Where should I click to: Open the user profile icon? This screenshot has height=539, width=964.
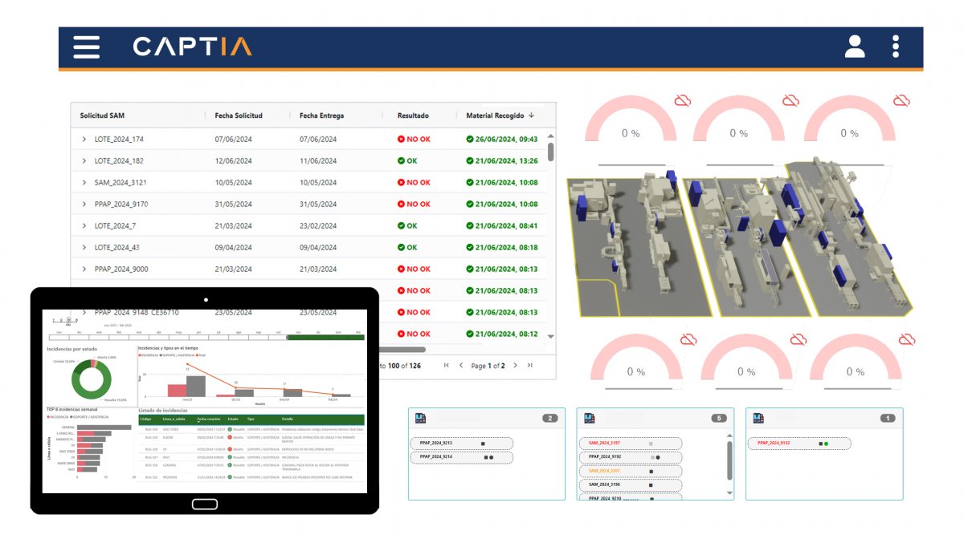coord(855,47)
